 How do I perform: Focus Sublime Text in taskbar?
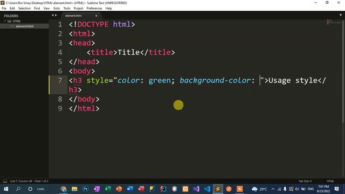(218, 189)
